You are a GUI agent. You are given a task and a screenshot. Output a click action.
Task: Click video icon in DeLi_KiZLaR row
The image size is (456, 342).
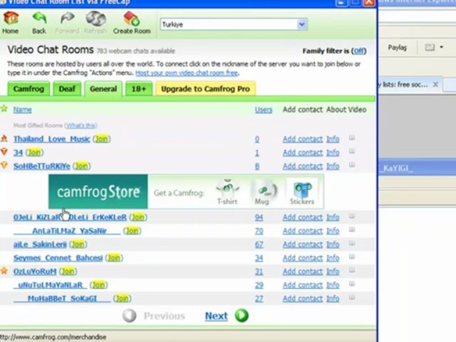point(352,216)
